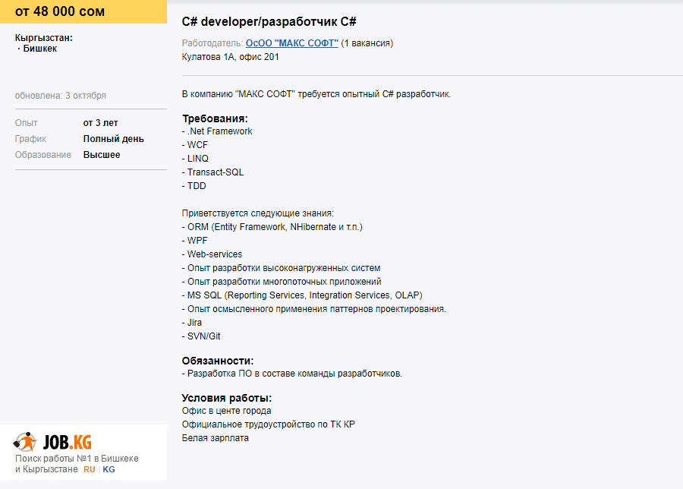Viewport: 683px width, 489px height.
Task: Click the Требования section heading
Action: point(216,118)
